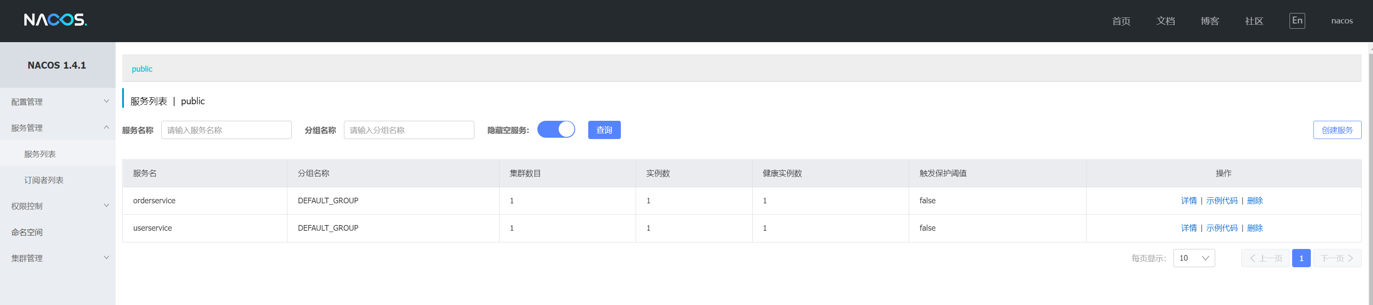
Task: Open 详情 for orderservice
Action: pos(1188,201)
